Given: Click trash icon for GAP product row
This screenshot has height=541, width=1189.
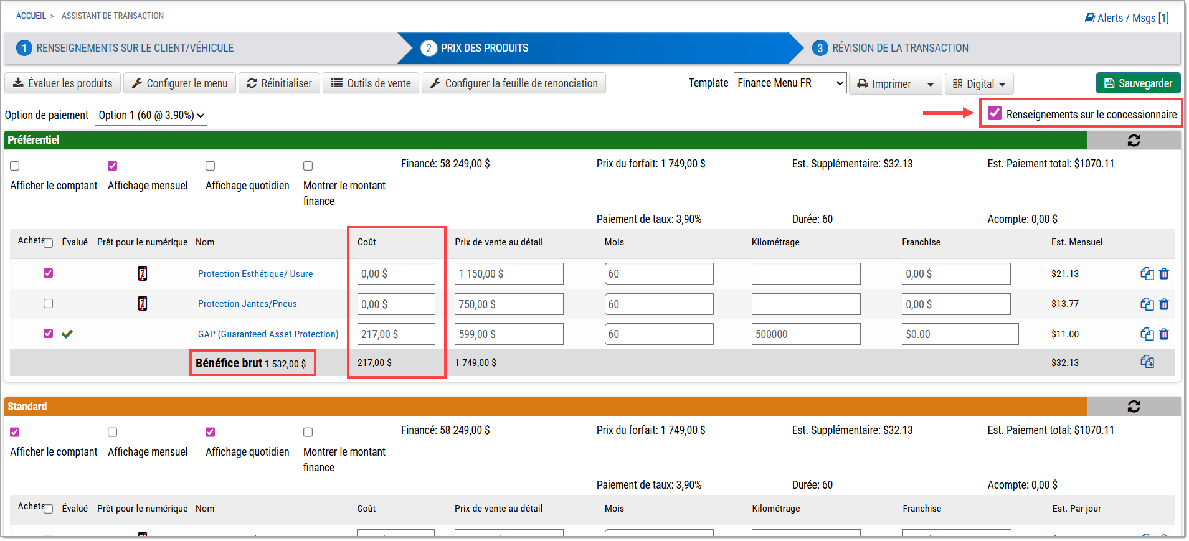Looking at the screenshot, I should coord(1164,334).
